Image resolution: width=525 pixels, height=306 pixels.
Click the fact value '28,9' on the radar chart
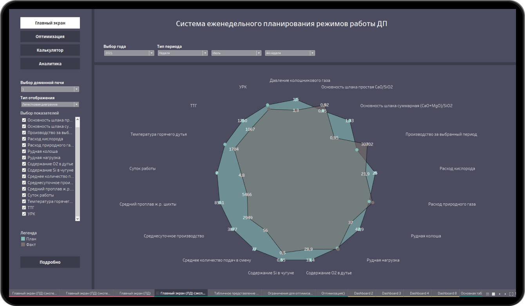point(308,249)
